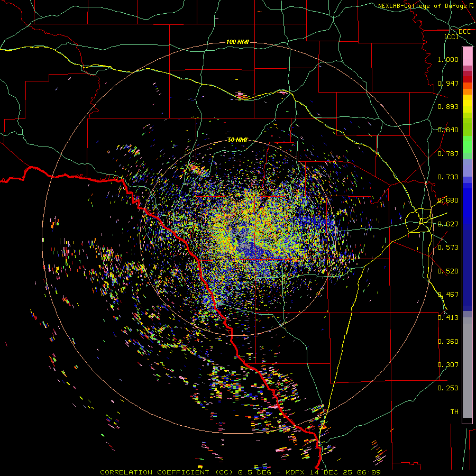This screenshot has width=476, height=476.
Task: Click the 0.680 scale value
Action: coord(448,200)
